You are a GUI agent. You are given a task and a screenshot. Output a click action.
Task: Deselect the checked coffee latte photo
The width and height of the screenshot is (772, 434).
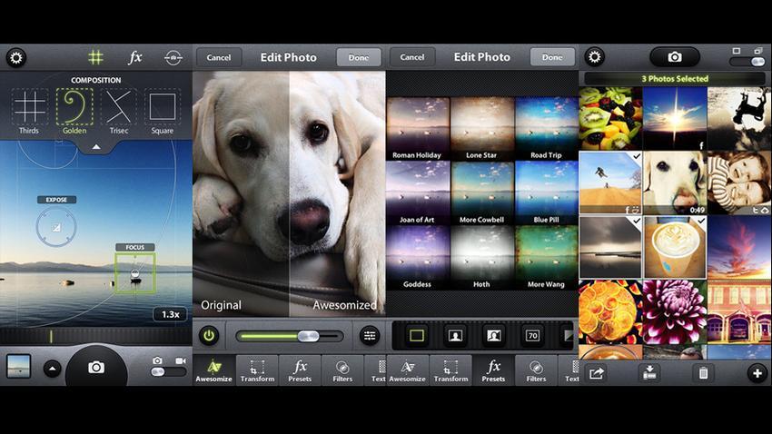click(x=674, y=246)
